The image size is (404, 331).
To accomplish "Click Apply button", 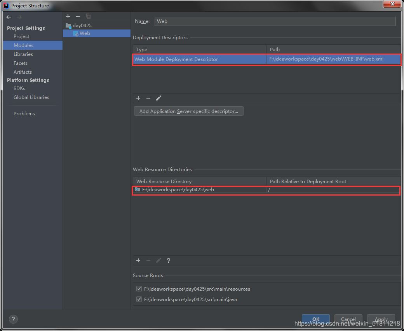I will (381, 319).
